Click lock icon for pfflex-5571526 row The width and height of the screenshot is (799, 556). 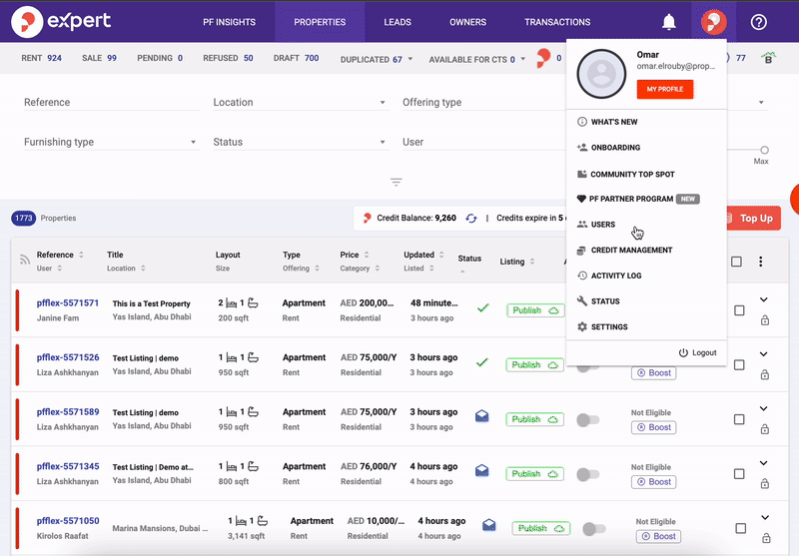(x=764, y=374)
